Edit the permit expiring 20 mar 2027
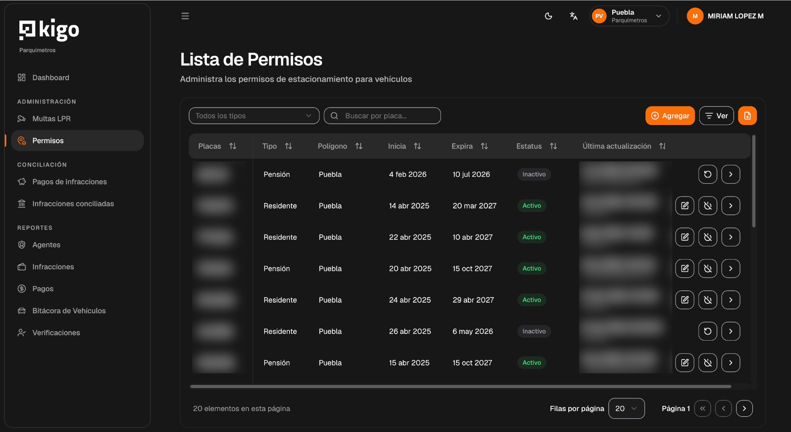This screenshot has height=432, width=791. click(685, 206)
